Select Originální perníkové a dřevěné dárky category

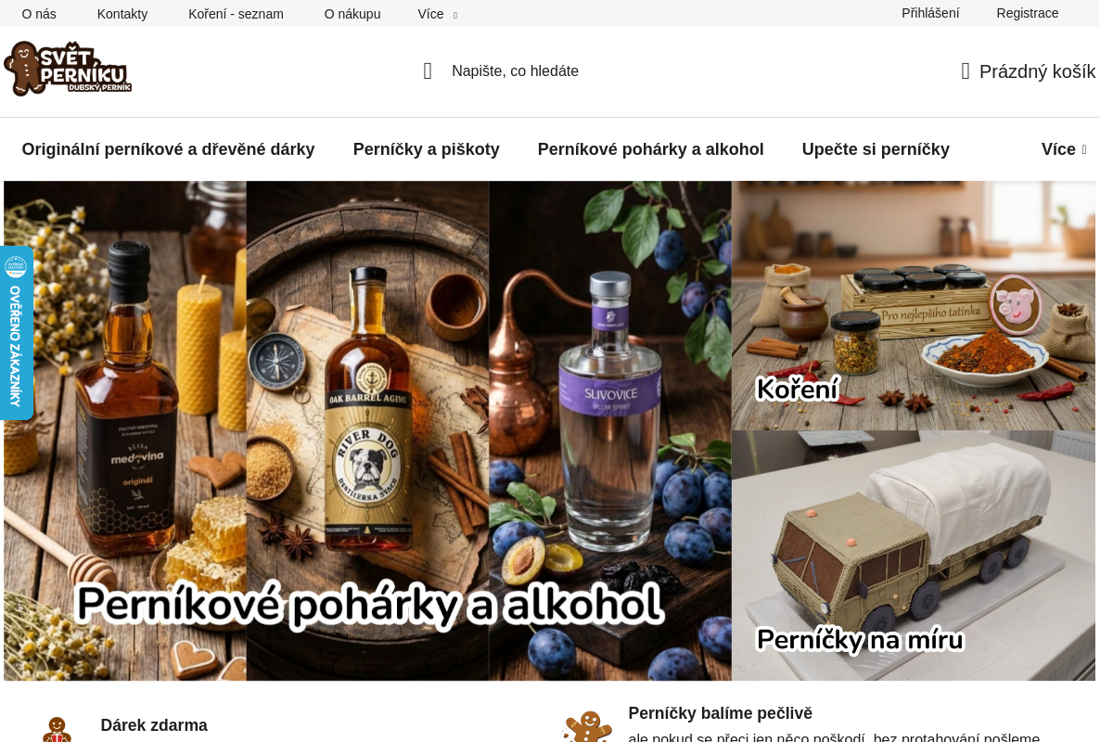168,149
